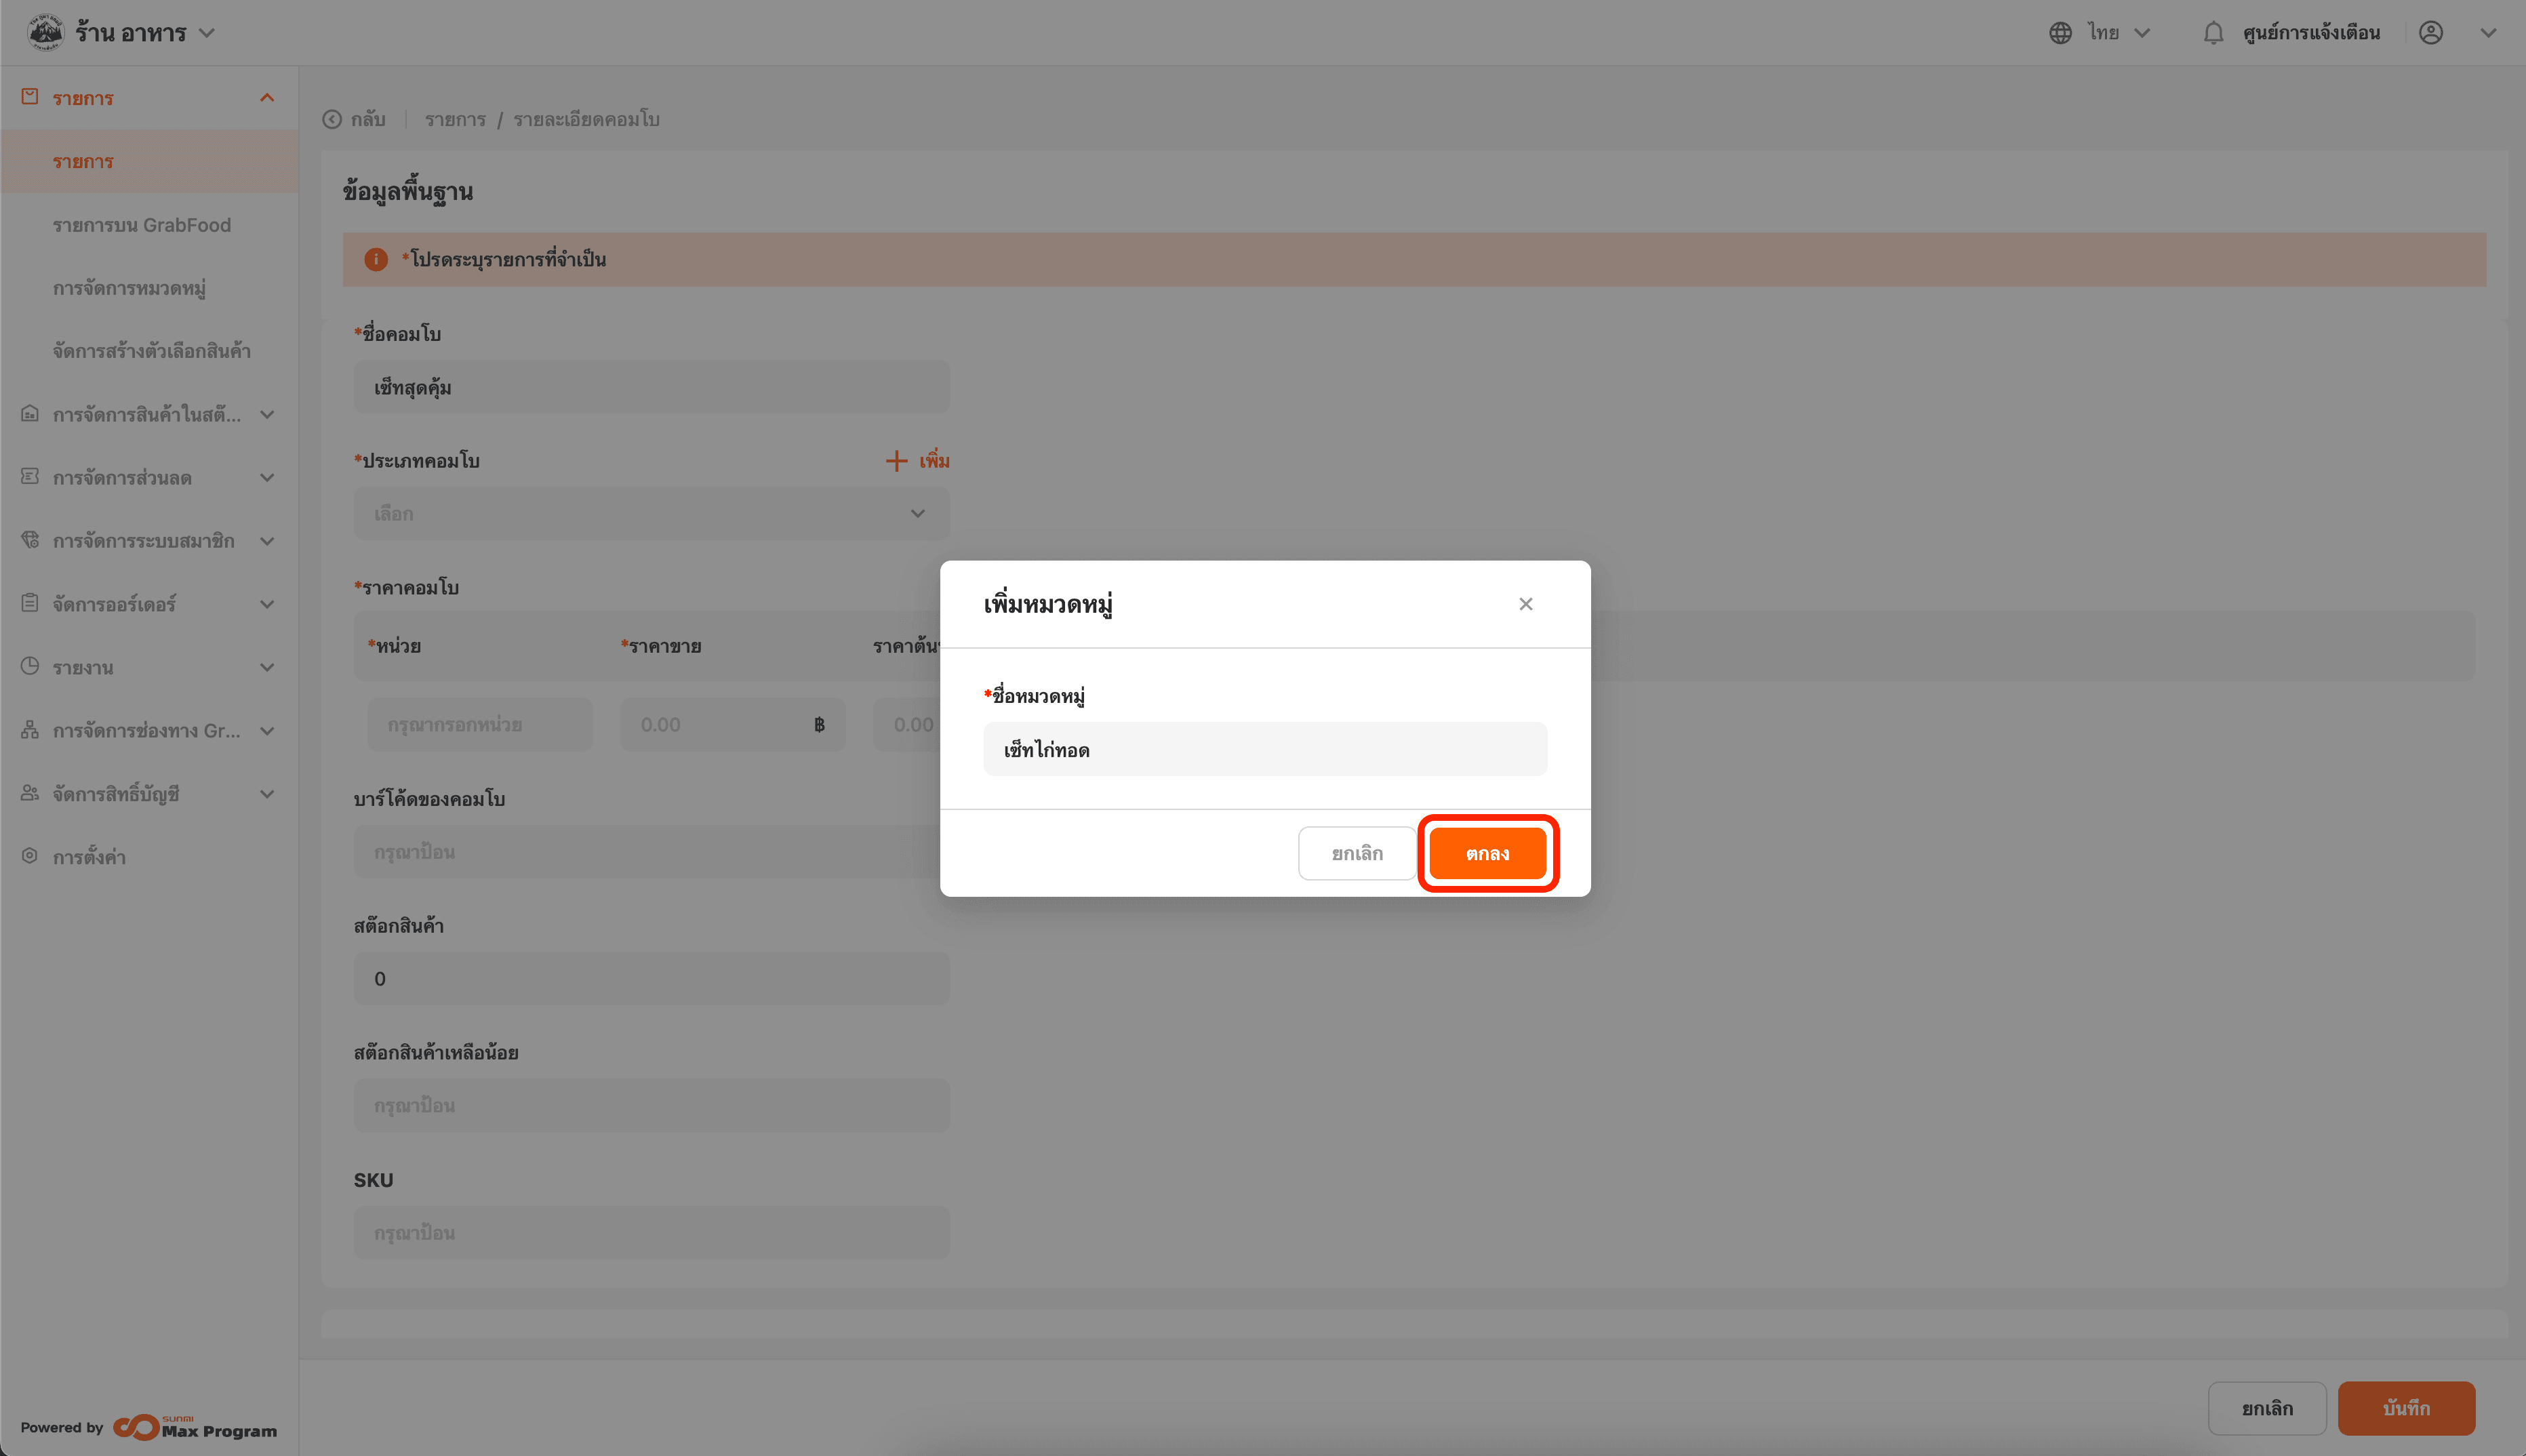Image resolution: width=2526 pixels, height=1456 pixels.
Task: Click the plus เพิ่ม icon for combo type
Action: tap(896, 461)
